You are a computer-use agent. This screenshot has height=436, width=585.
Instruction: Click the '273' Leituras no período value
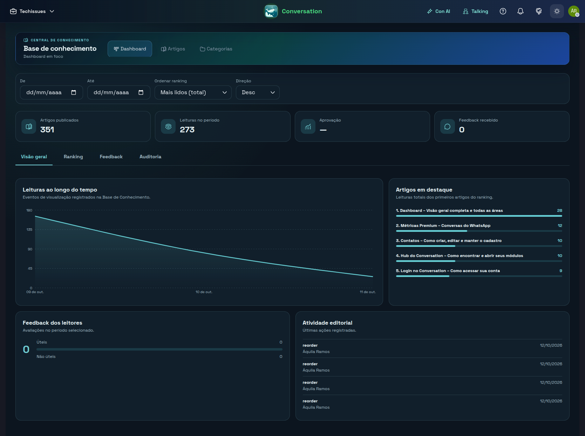[187, 130]
